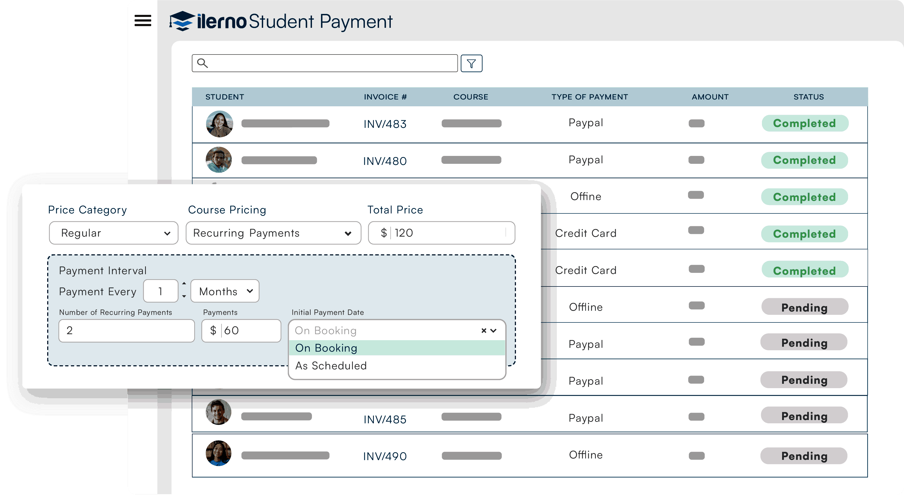Click the search magnifier icon

203,63
